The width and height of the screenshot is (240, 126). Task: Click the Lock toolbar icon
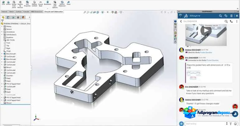3,3
